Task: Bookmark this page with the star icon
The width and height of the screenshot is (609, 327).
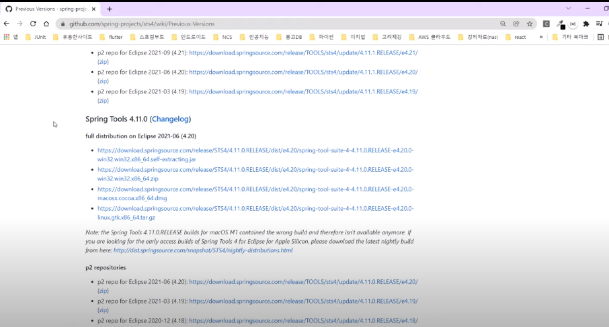Action: coord(530,24)
